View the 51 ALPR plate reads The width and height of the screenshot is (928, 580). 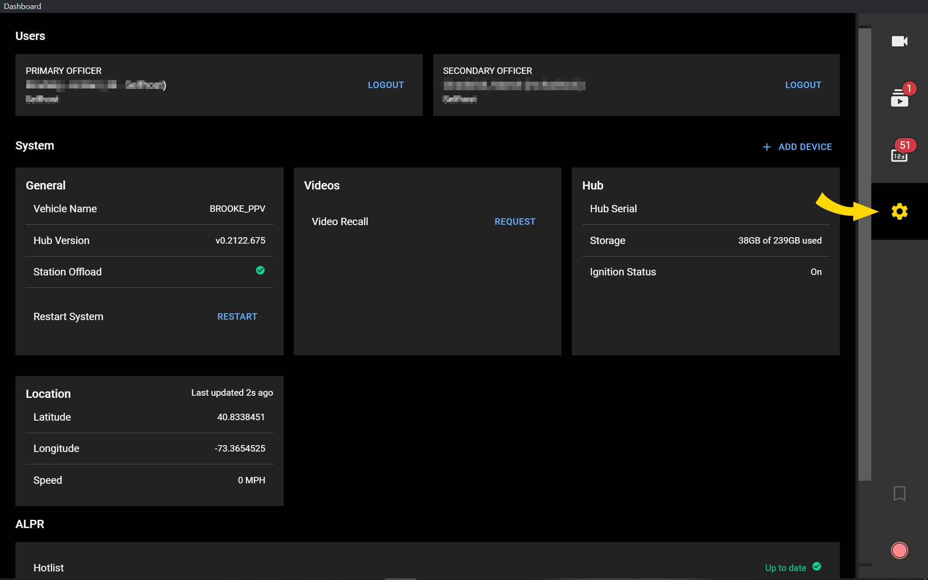900,155
